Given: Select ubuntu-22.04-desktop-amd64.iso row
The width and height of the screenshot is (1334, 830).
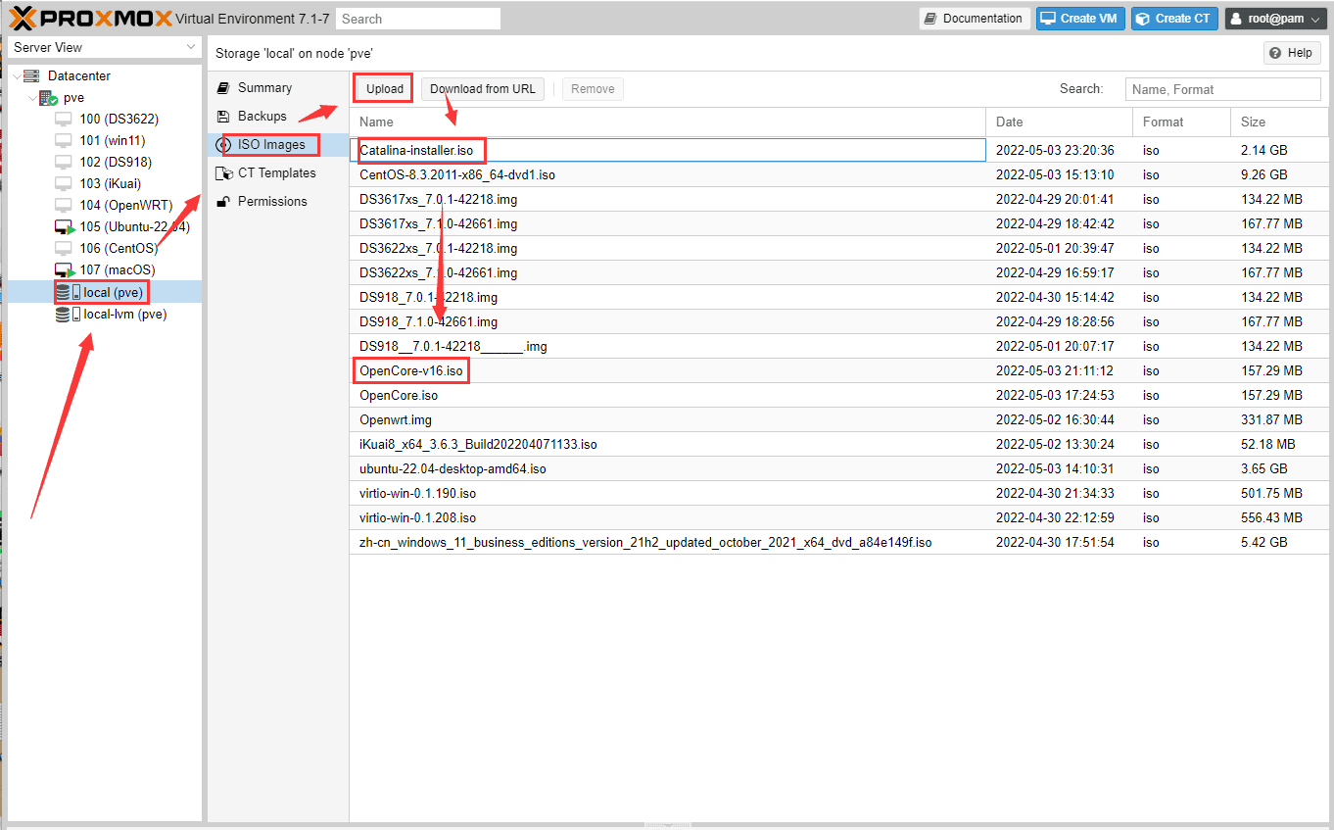Looking at the screenshot, I should [838, 468].
